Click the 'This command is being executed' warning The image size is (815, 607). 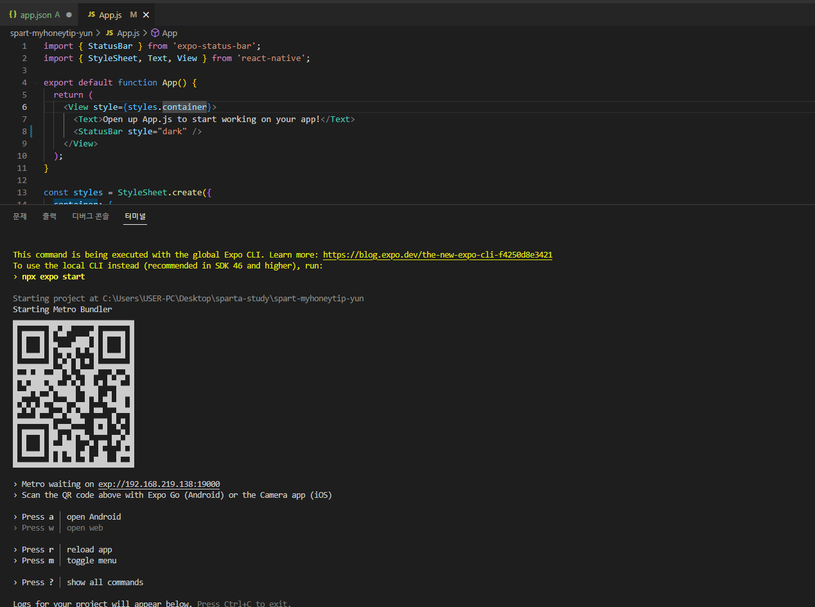tap(165, 255)
